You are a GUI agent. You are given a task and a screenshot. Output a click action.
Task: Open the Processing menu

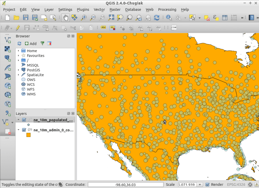tap(167, 10)
